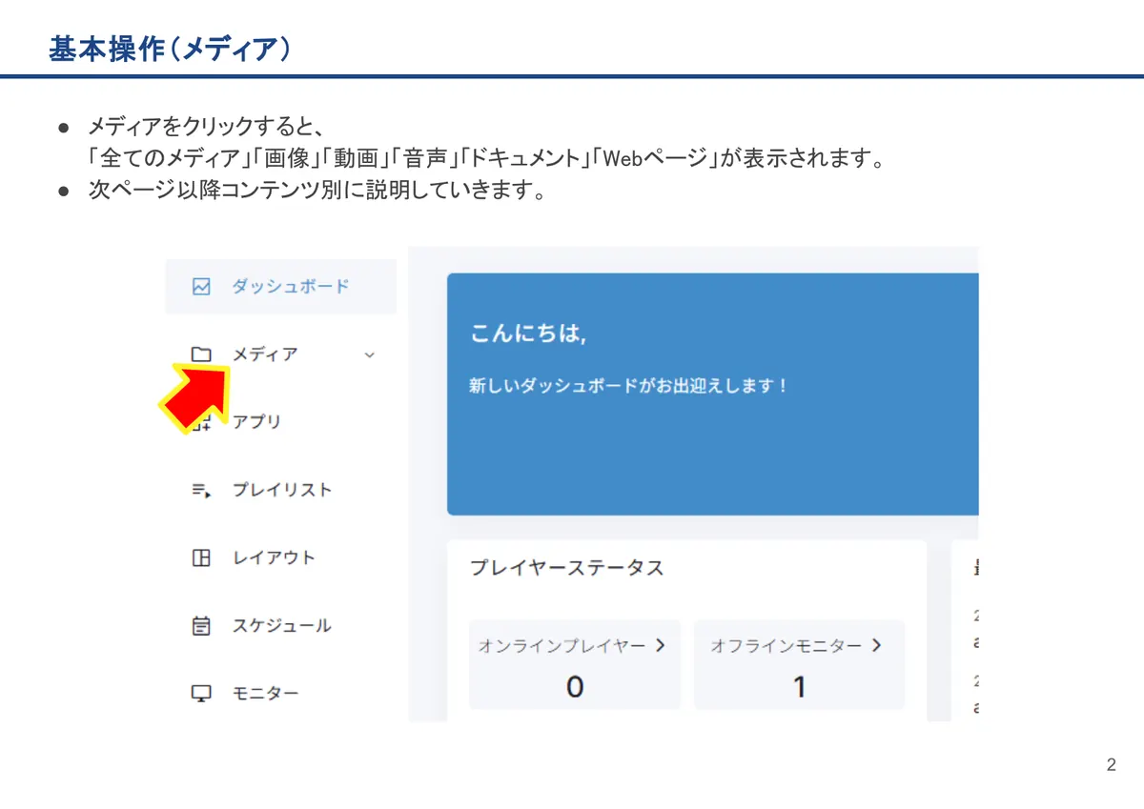Click the Playlist icon next to プレイリスト
This screenshot has height=809, width=1144.
tap(200, 491)
